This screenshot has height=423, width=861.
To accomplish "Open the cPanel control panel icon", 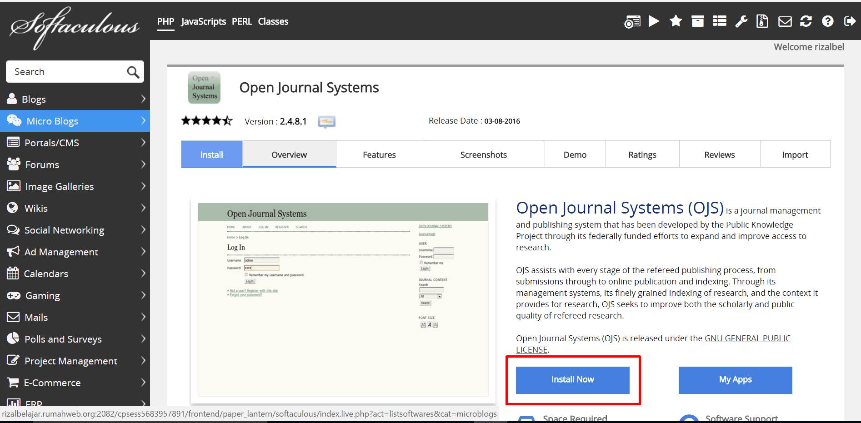I will pyautogui.click(x=632, y=21).
